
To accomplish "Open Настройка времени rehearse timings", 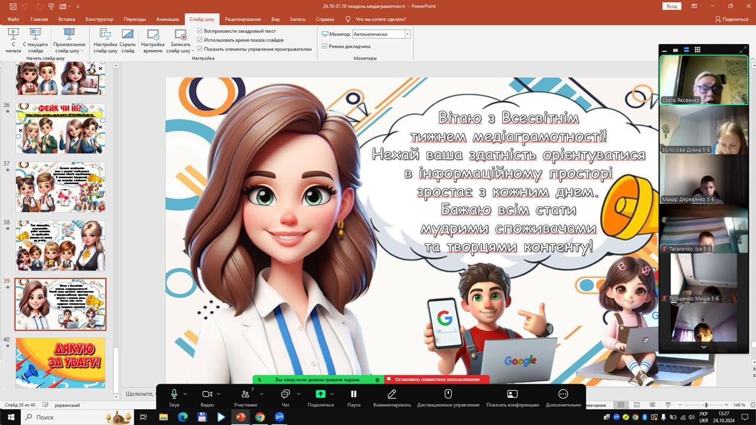I will pyautogui.click(x=153, y=40).
